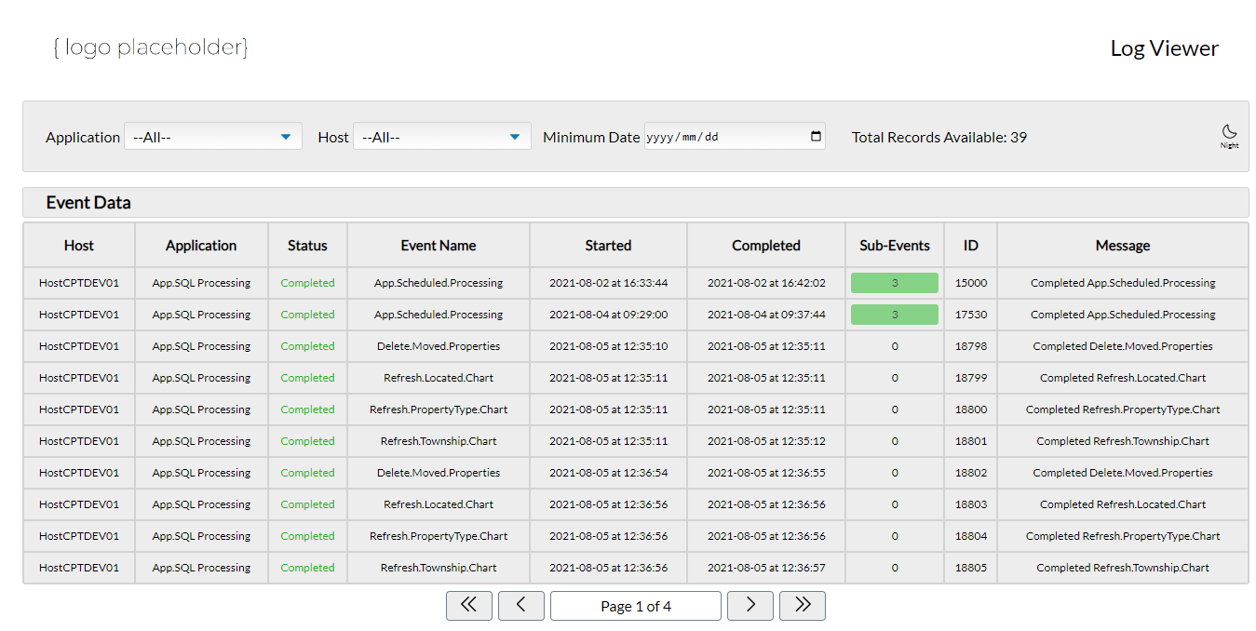
Task: Click the Application column header
Action: pos(201,246)
